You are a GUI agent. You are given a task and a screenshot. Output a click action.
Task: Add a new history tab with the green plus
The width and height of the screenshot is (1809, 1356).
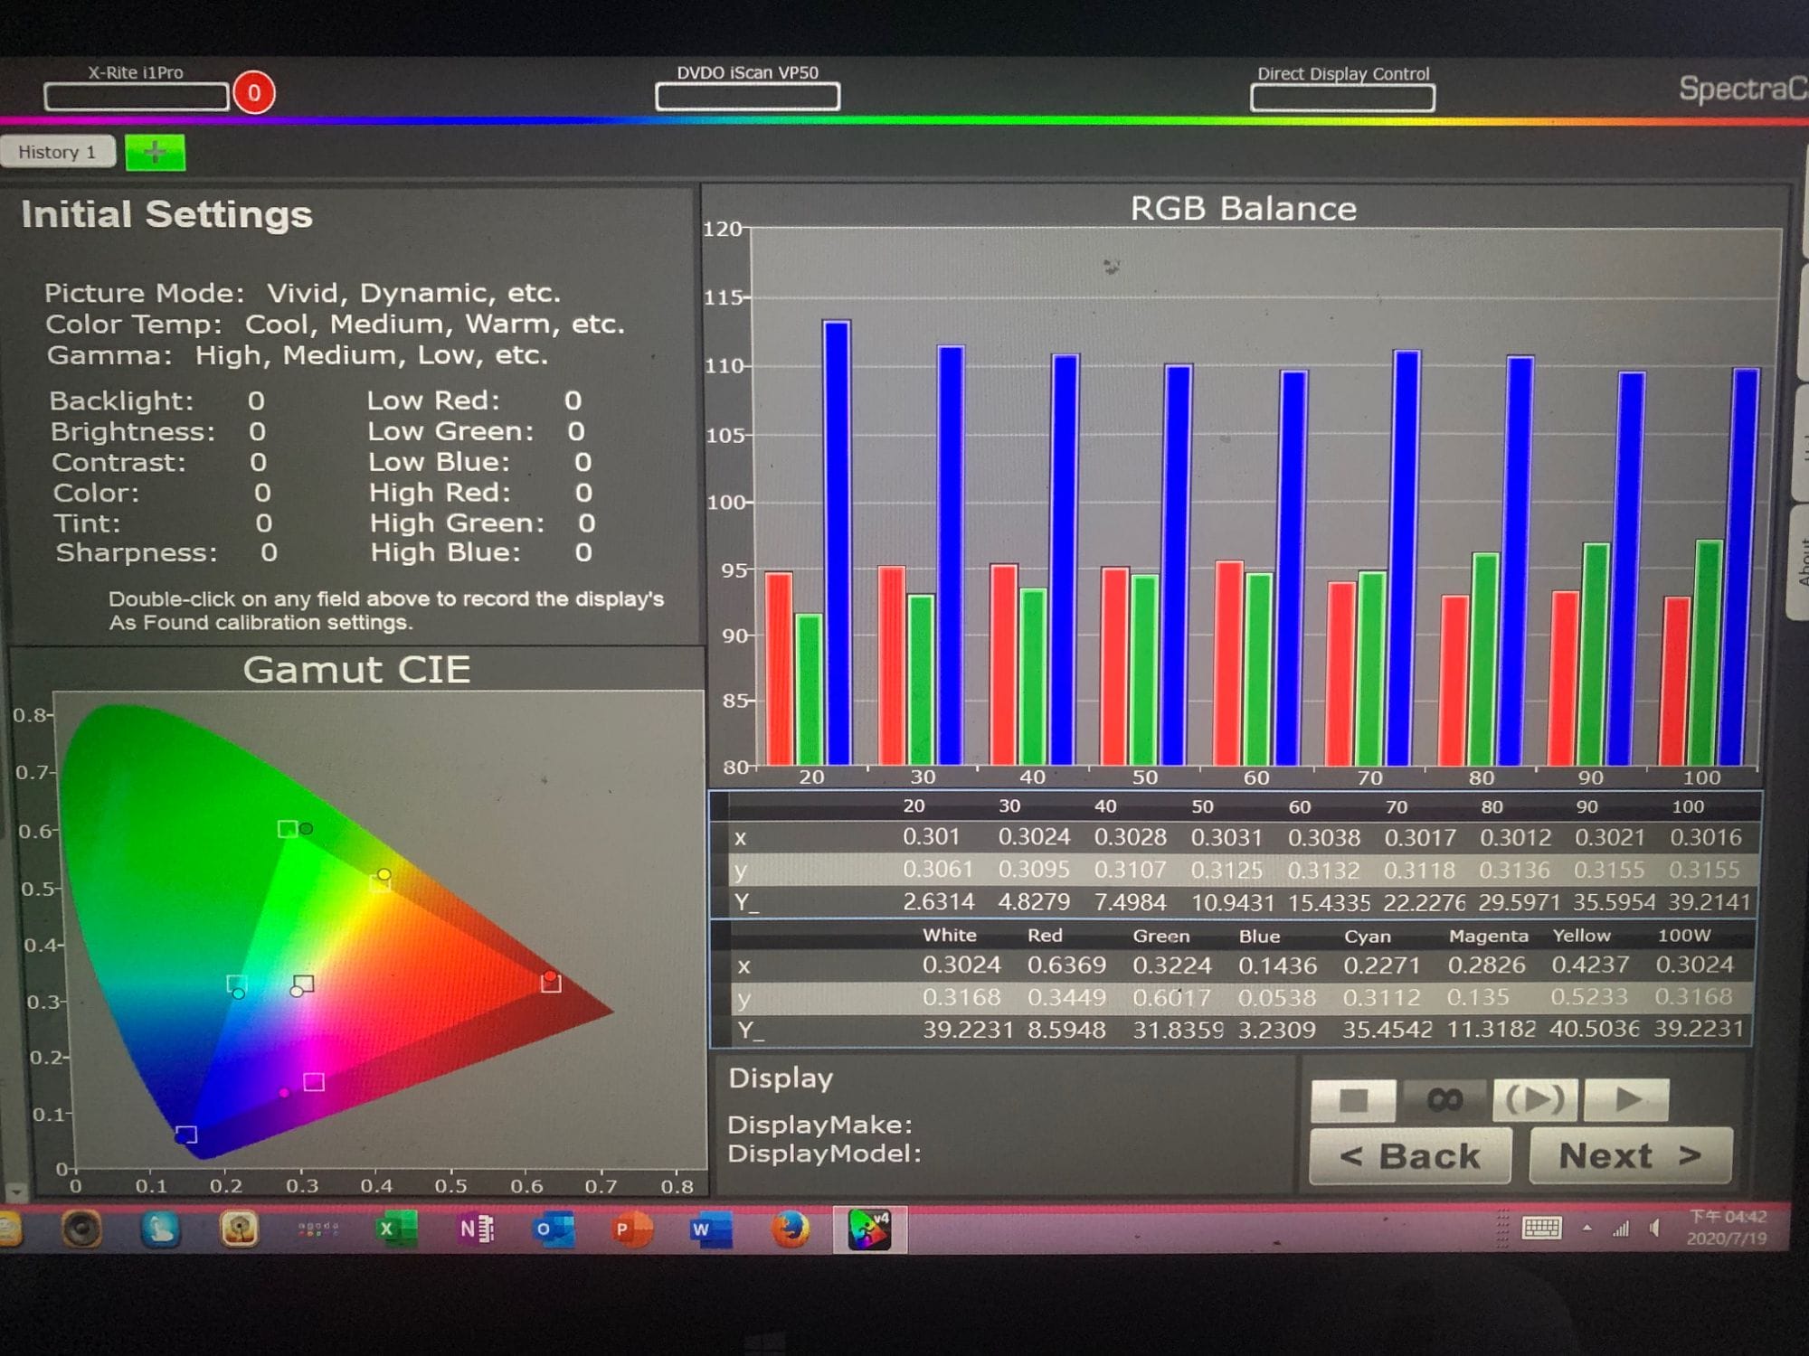click(155, 153)
